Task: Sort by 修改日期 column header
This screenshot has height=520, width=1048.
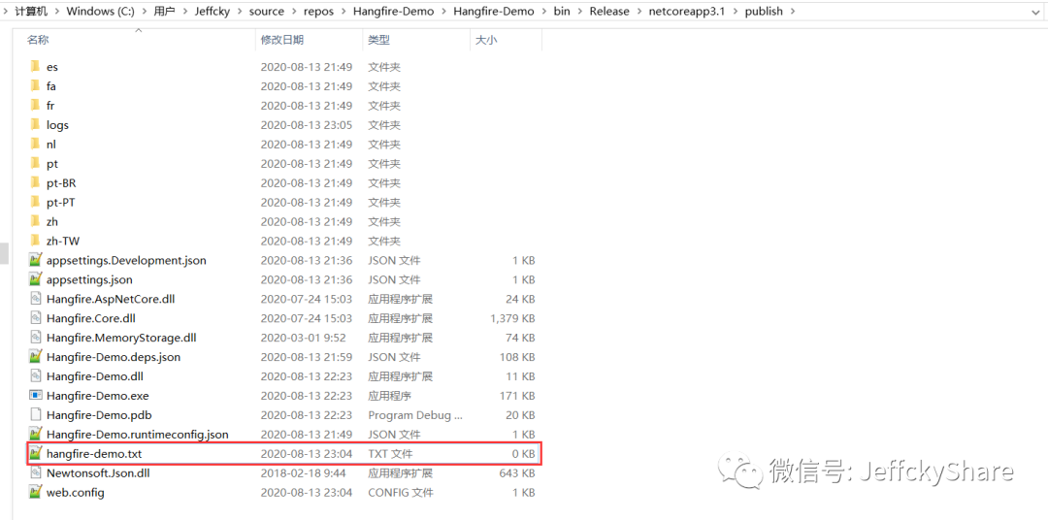Action: 282,40
